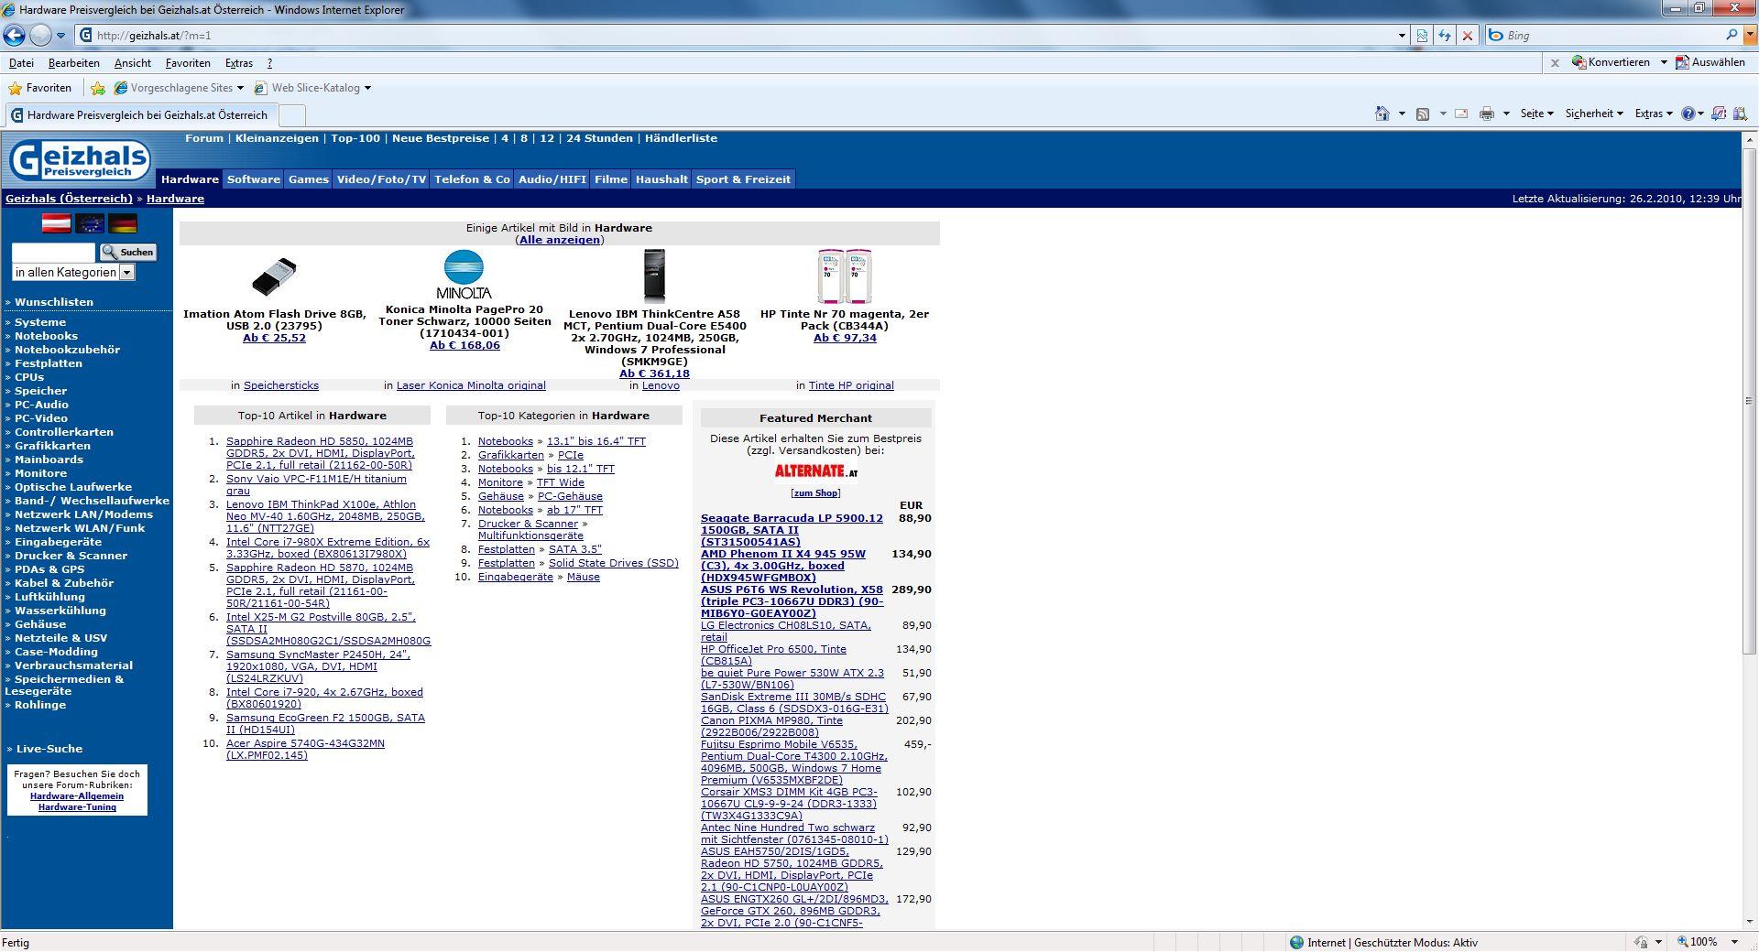1759x952 pixels.
Task: Open the 'zum Shop' link
Action: coord(815,492)
